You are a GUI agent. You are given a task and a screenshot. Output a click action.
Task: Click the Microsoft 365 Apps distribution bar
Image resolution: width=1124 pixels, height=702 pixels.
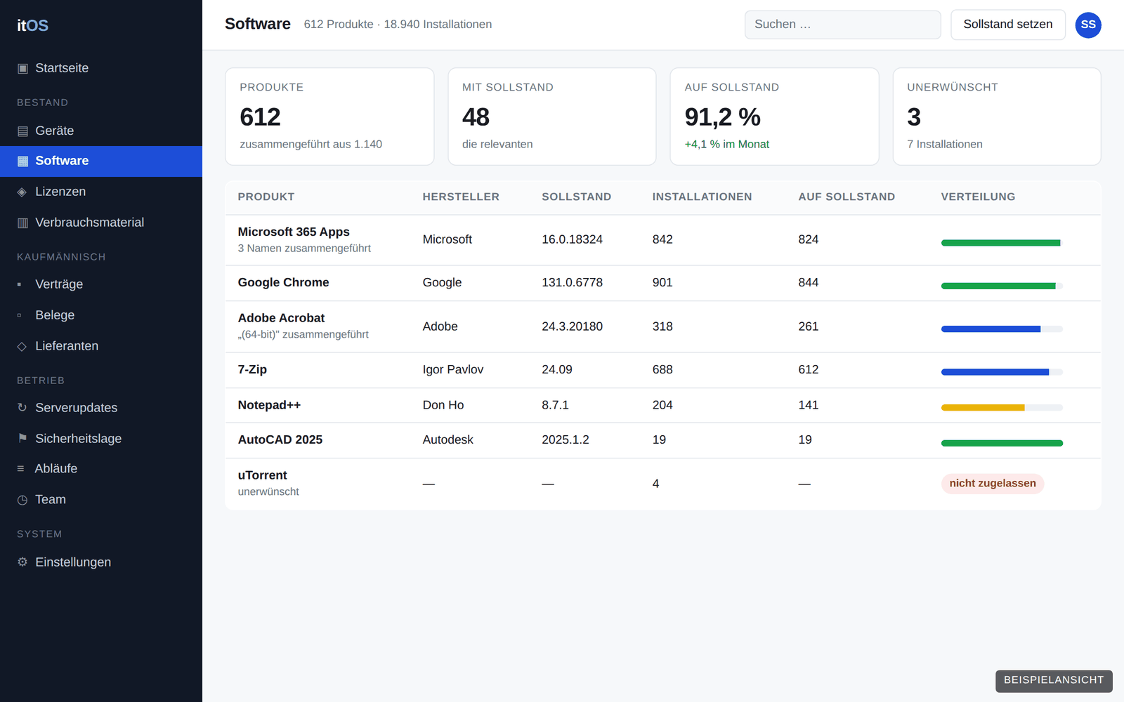[x=1002, y=243]
